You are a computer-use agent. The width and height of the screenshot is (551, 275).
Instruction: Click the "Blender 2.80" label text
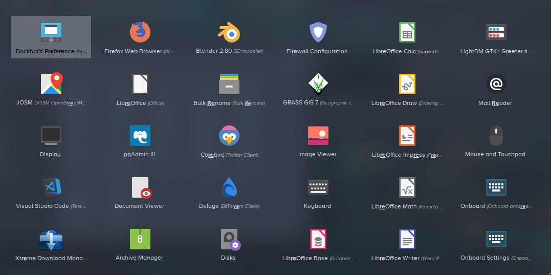point(214,51)
